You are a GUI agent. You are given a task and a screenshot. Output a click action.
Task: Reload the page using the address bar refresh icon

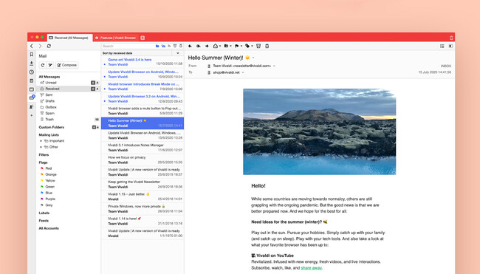49,46
